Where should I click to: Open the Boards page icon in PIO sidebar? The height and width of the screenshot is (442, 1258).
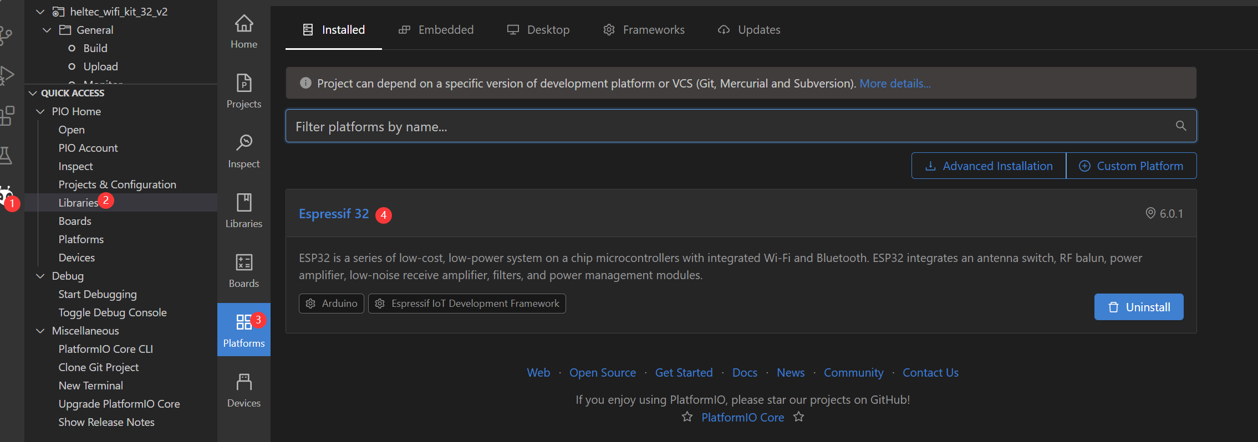click(x=244, y=262)
